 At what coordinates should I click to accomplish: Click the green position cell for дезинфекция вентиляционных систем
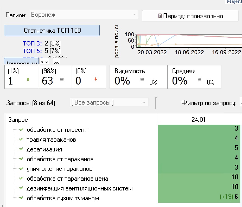199,188
